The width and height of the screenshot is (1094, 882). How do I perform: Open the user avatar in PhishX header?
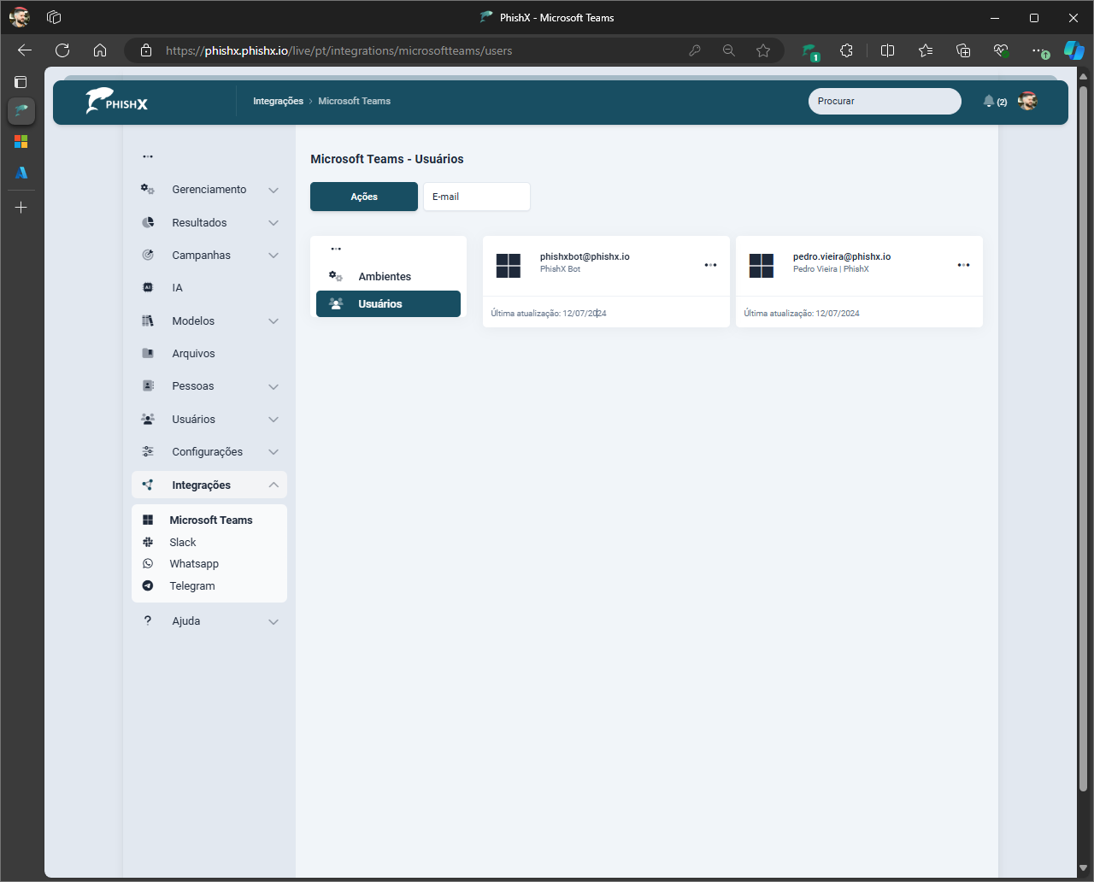(1027, 101)
